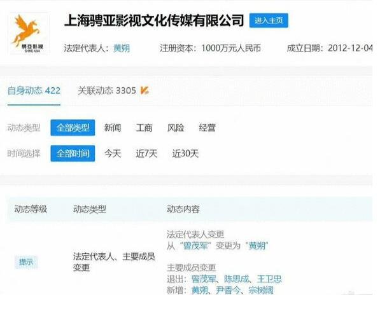Filter dynamics by 经营 type
The height and width of the screenshot is (311, 380).
[208, 128]
